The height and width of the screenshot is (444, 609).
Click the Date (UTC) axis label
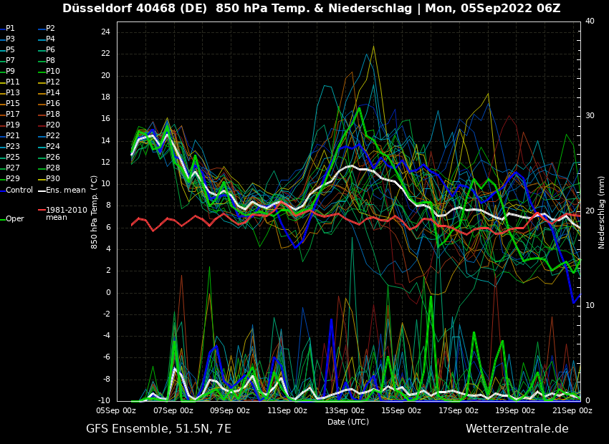(348, 422)
